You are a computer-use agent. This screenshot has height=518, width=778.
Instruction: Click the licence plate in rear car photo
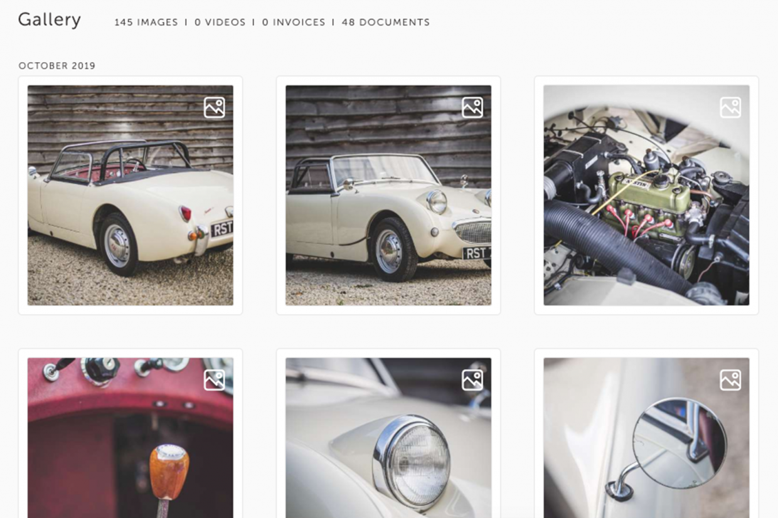(221, 229)
